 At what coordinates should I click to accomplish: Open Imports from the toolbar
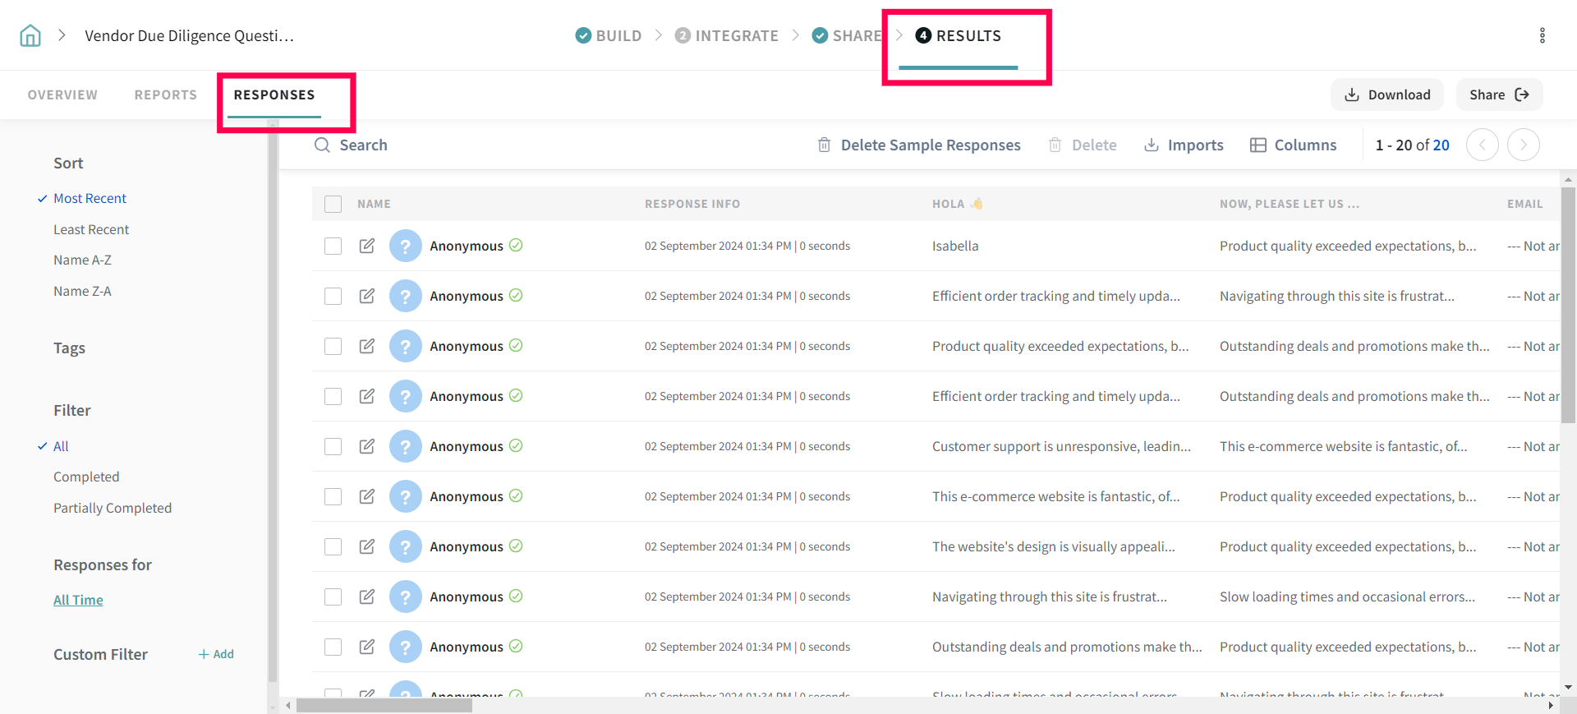click(1184, 145)
